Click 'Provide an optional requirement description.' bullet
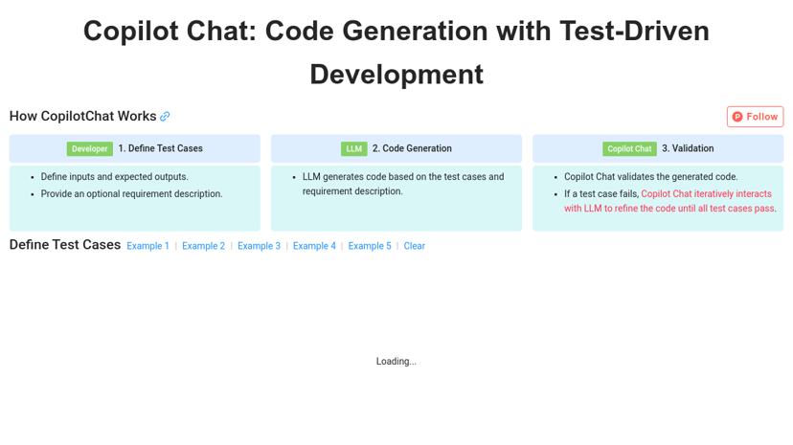The width and height of the screenshot is (793, 445). pos(131,194)
